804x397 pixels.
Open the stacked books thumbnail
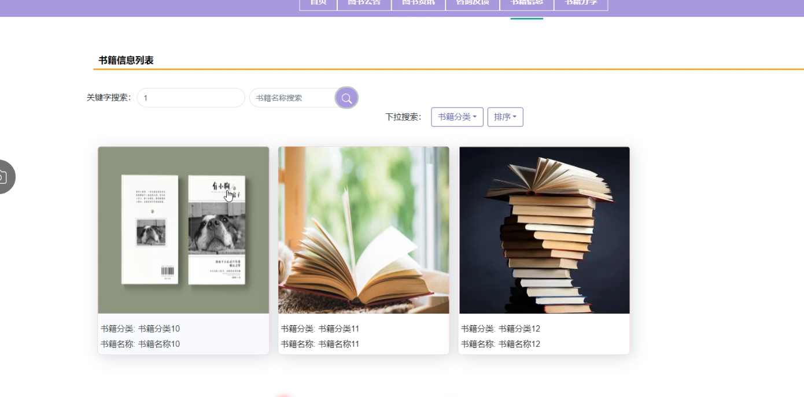coord(544,230)
